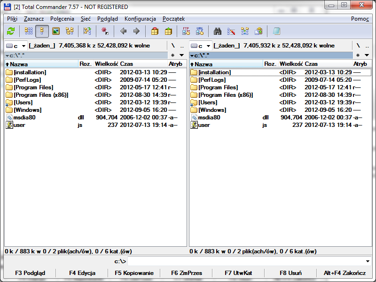376x282 pixels.
Task: Sort right panel by Atryb column
Action: [362, 64]
